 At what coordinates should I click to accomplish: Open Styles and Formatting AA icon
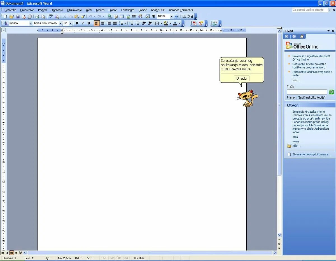[6, 23]
